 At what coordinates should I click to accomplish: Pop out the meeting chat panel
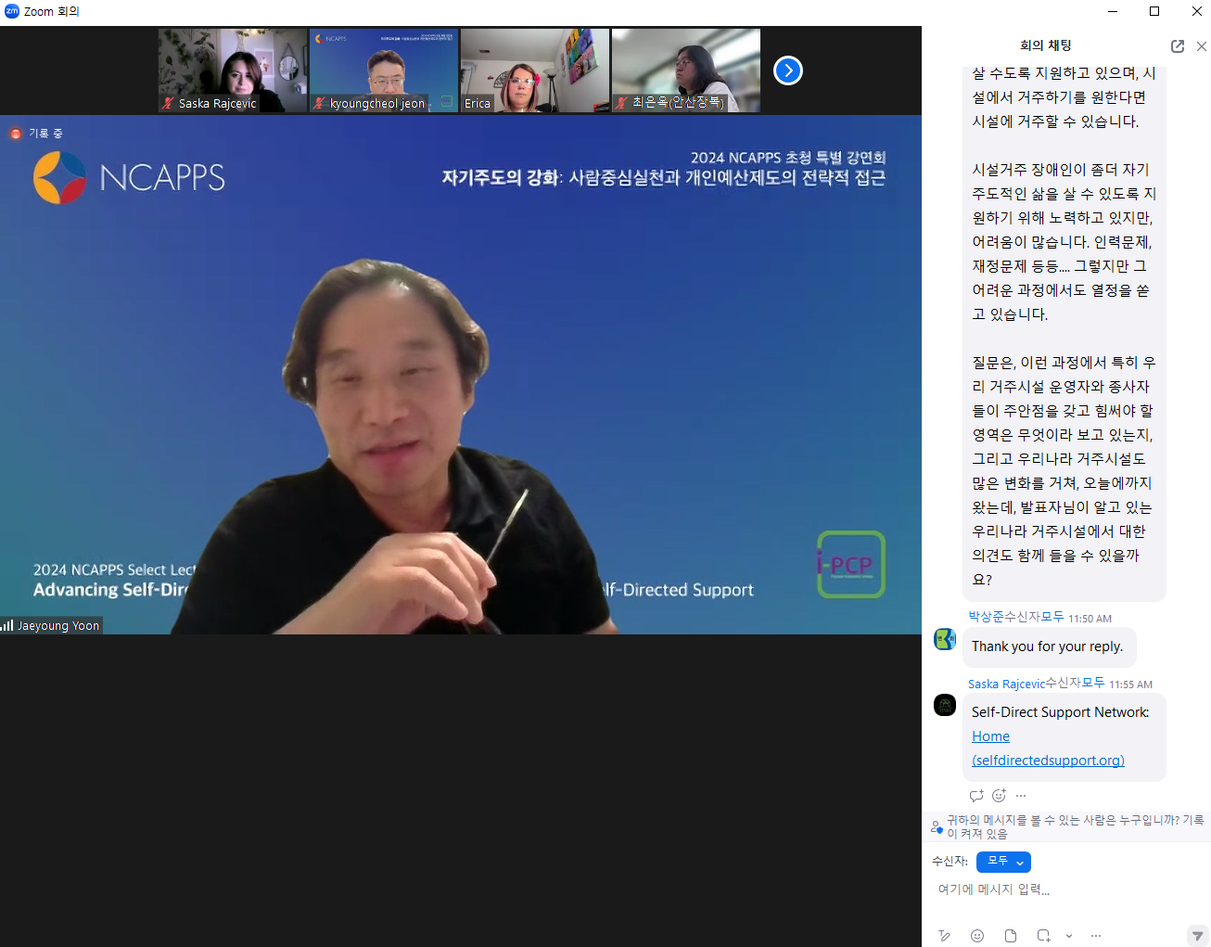(1177, 46)
